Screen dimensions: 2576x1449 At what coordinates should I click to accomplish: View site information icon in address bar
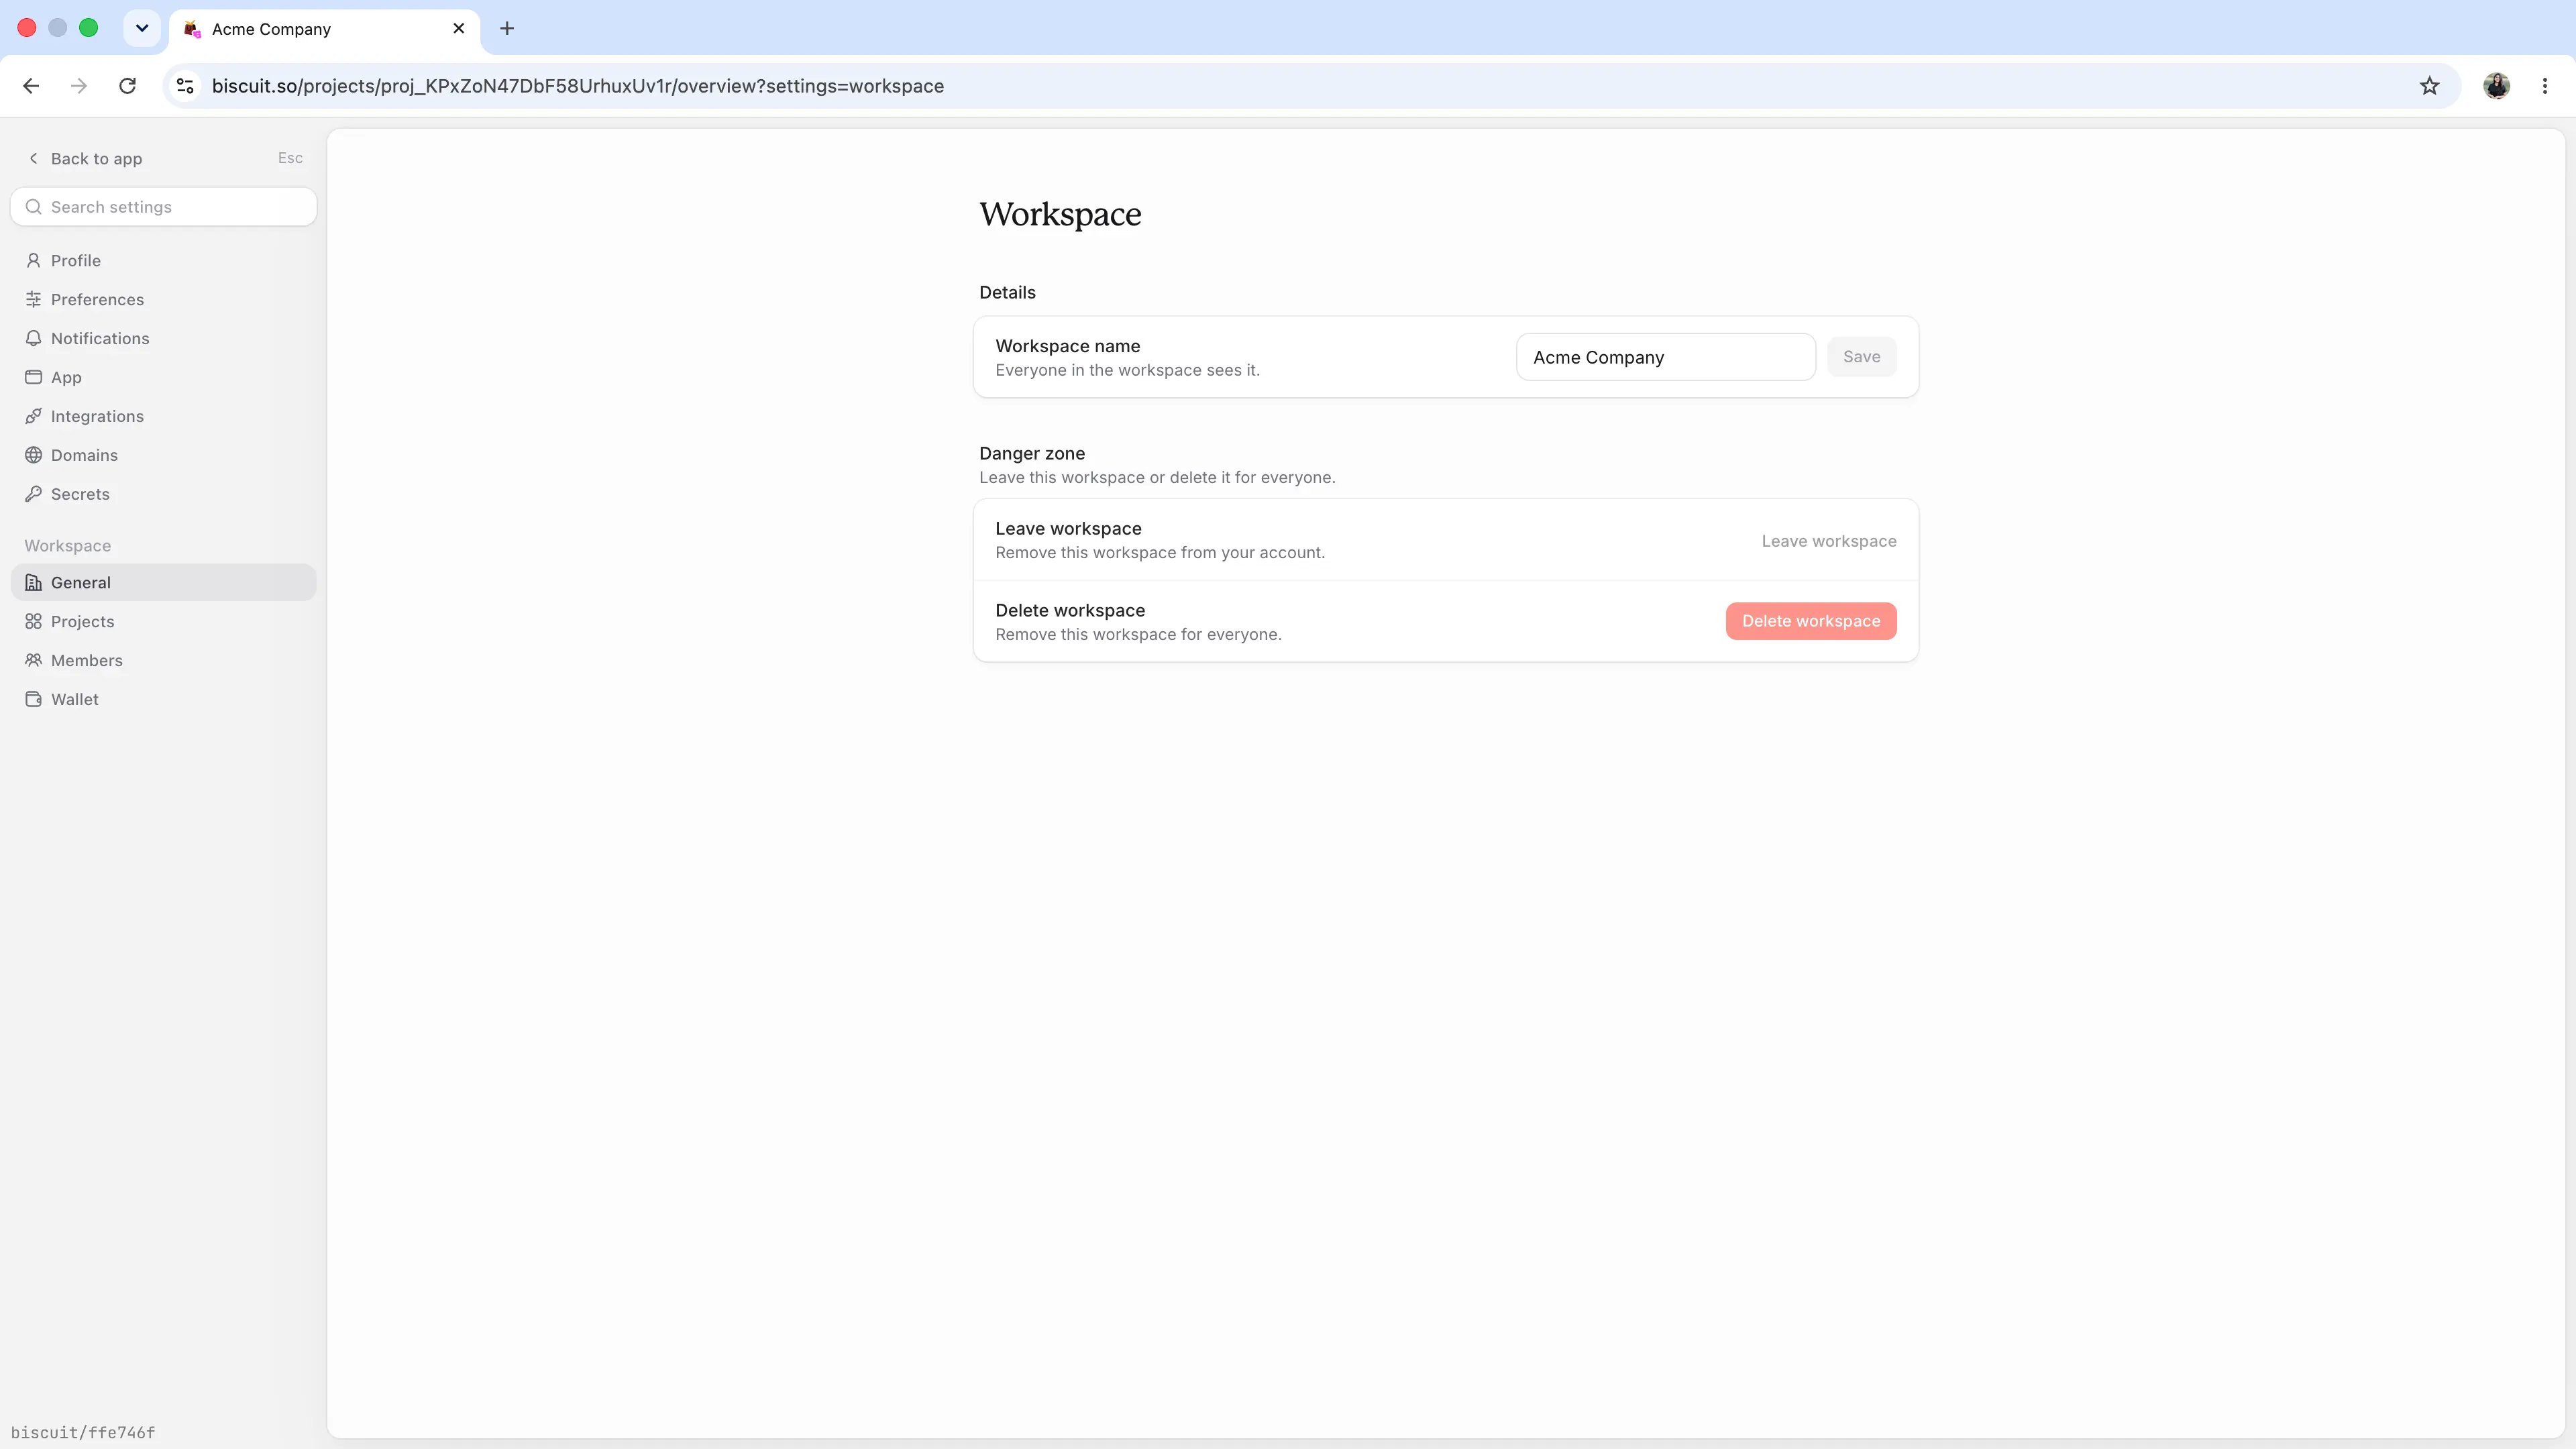coord(185,86)
